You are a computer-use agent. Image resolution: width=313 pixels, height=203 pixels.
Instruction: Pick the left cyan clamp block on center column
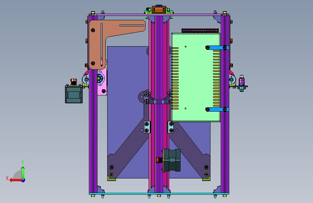coord(147,127)
